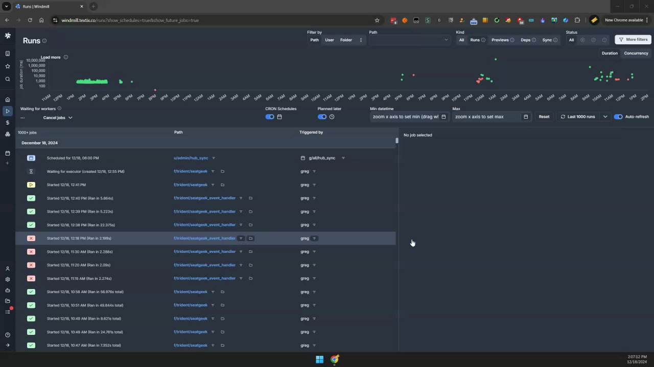Open Schedules calendar icon in the sidebar
654x367 pixels.
(8, 153)
